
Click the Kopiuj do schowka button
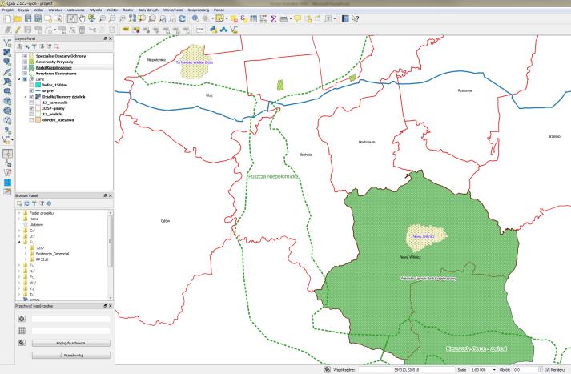pos(71,343)
